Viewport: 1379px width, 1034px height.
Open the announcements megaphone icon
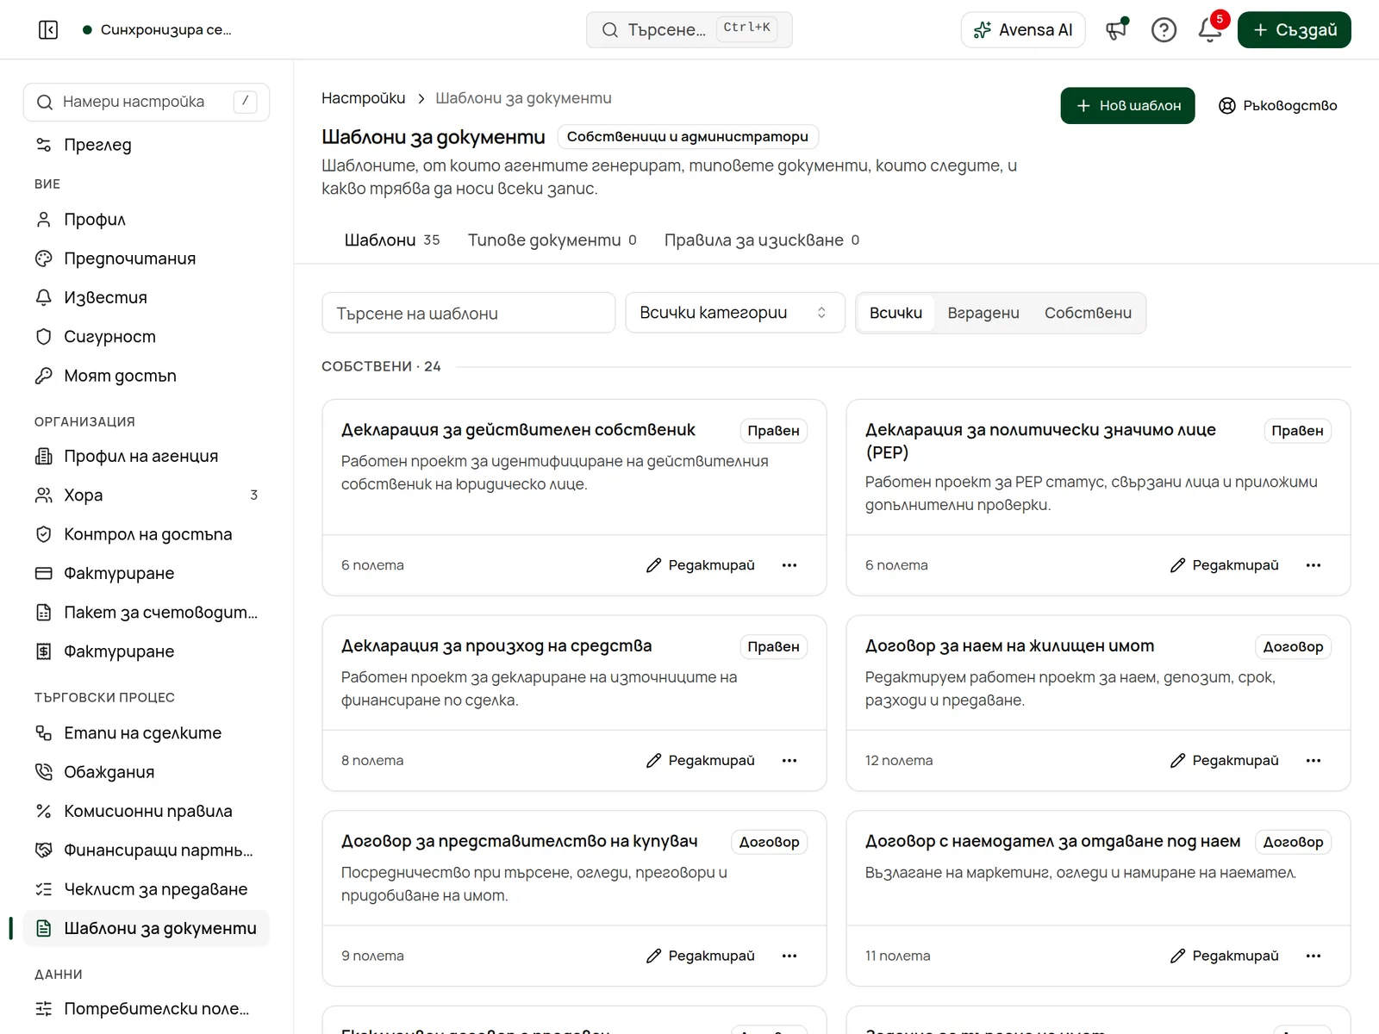coord(1117,30)
